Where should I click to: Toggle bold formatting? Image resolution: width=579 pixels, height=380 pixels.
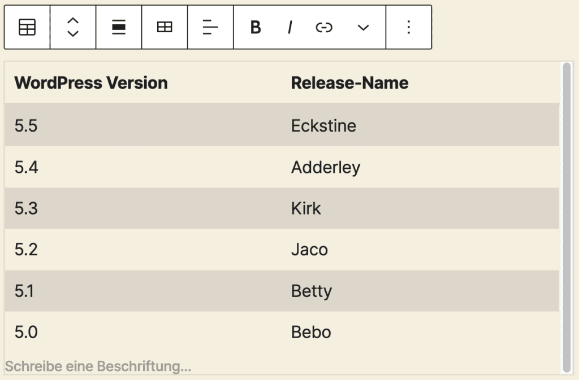256,27
